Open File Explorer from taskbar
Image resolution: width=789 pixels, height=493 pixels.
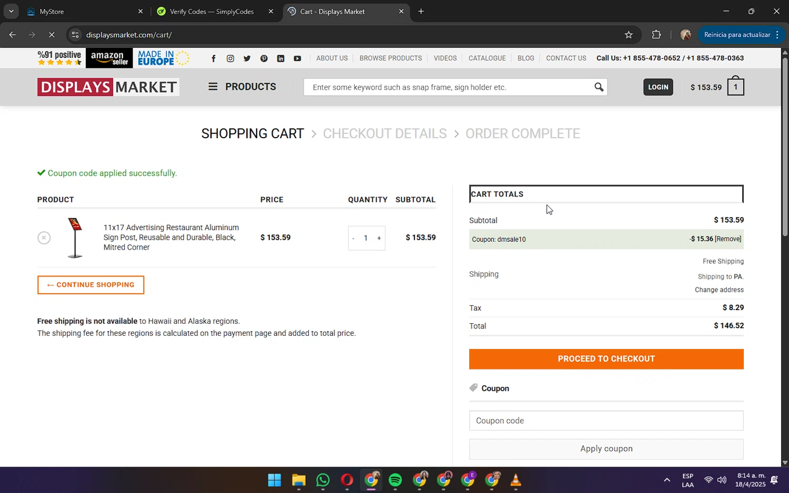[x=299, y=480]
